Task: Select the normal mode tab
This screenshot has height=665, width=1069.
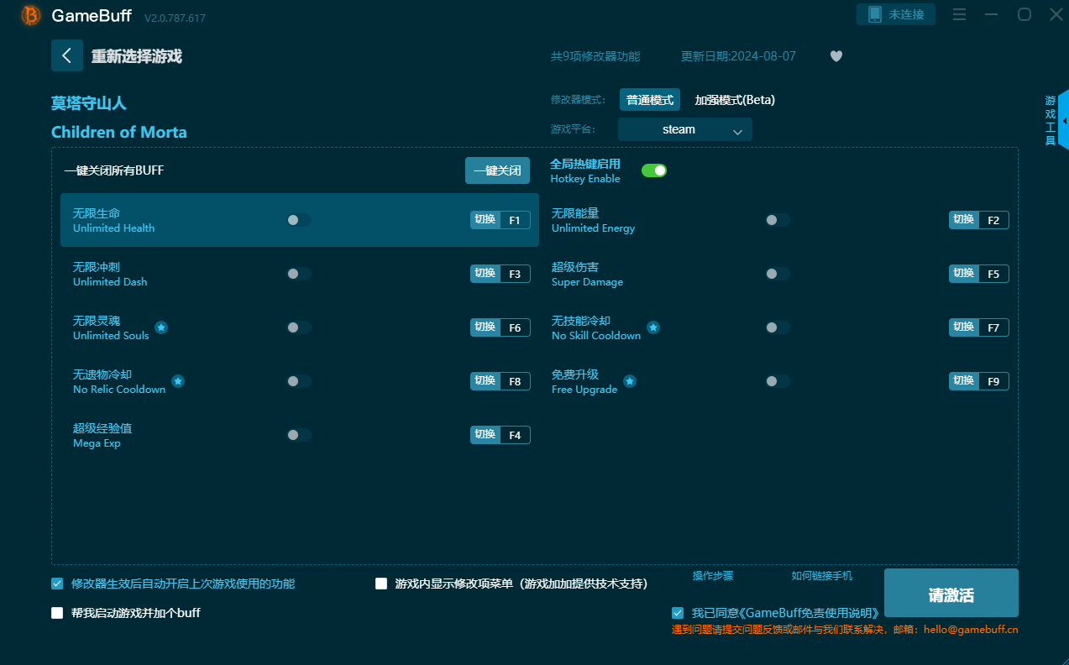Action: [x=649, y=100]
